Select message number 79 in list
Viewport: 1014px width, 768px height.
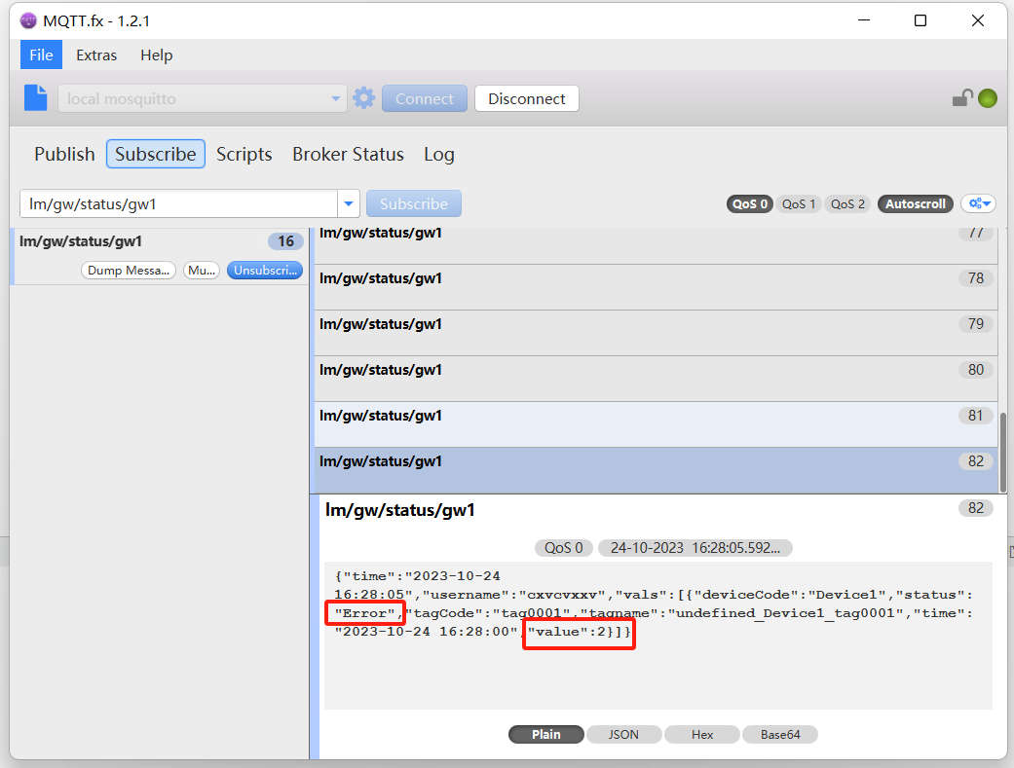point(656,333)
